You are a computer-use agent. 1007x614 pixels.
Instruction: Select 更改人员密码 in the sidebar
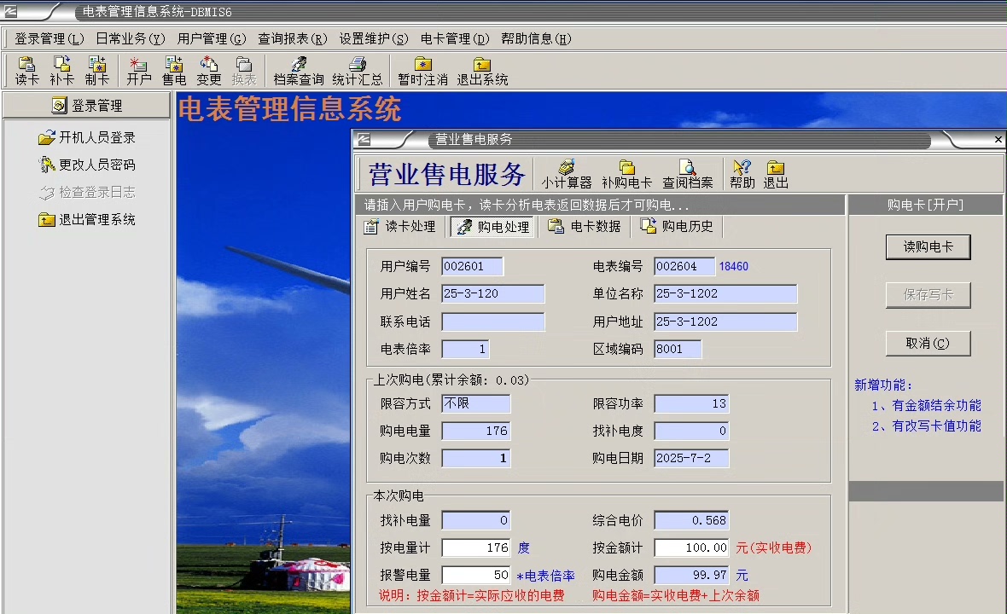point(87,165)
